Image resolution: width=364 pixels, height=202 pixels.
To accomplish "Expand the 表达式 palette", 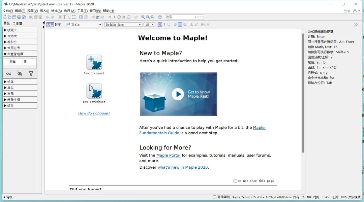I will [20, 36].
